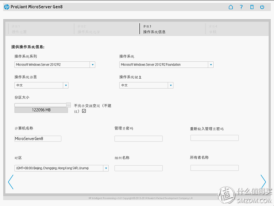The height and width of the screenshot is (206, 274).
Task: Click the ProLiant MicroServer Gen8 title
Action: pyautogui.click(x=37, y=7)
